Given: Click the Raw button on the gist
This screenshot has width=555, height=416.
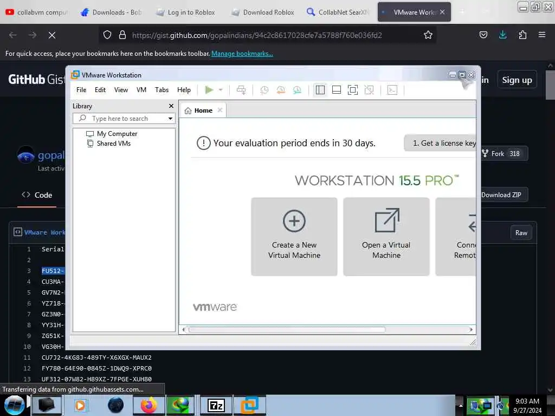Looking at the screenshot, I should [x=521, y=233].
